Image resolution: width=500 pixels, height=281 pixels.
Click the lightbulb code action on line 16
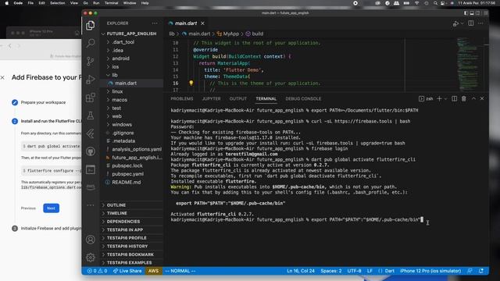tap(191, 84)
